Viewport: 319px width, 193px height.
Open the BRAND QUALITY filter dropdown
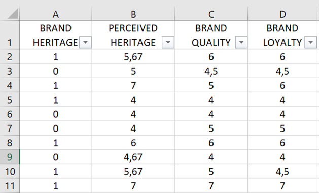tap(241, 42)
